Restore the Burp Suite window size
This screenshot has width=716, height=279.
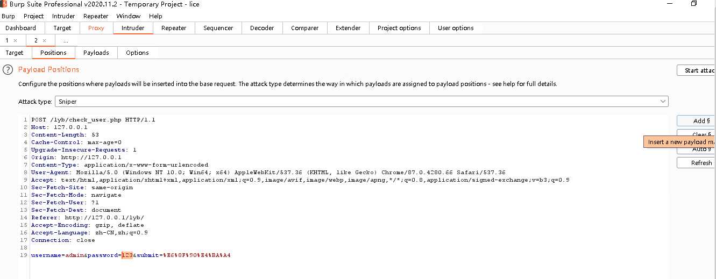pyautogui.click(x=694, y=4)
